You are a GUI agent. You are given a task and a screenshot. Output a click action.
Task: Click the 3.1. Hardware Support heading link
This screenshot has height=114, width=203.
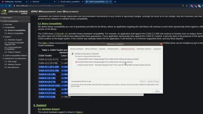click(49, 109)
